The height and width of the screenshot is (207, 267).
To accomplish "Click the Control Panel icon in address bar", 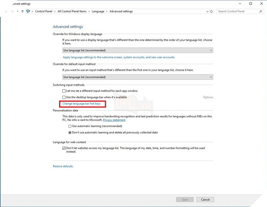I will [x=28, y=11].
